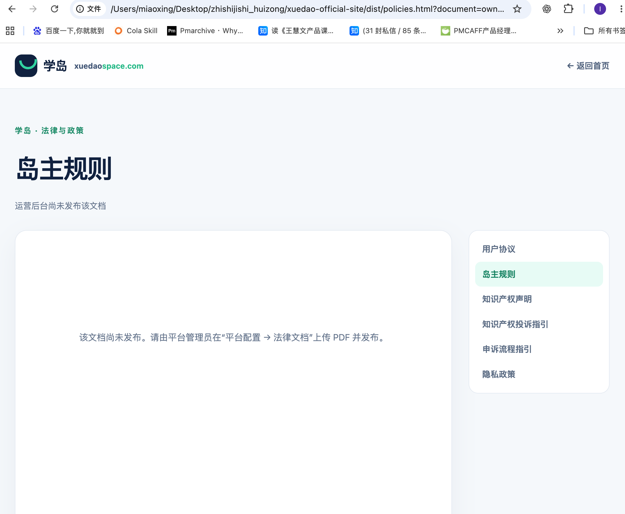625x514 pixels.
Task: Open the Cola Skill bookmark
Action: point(136,30)
